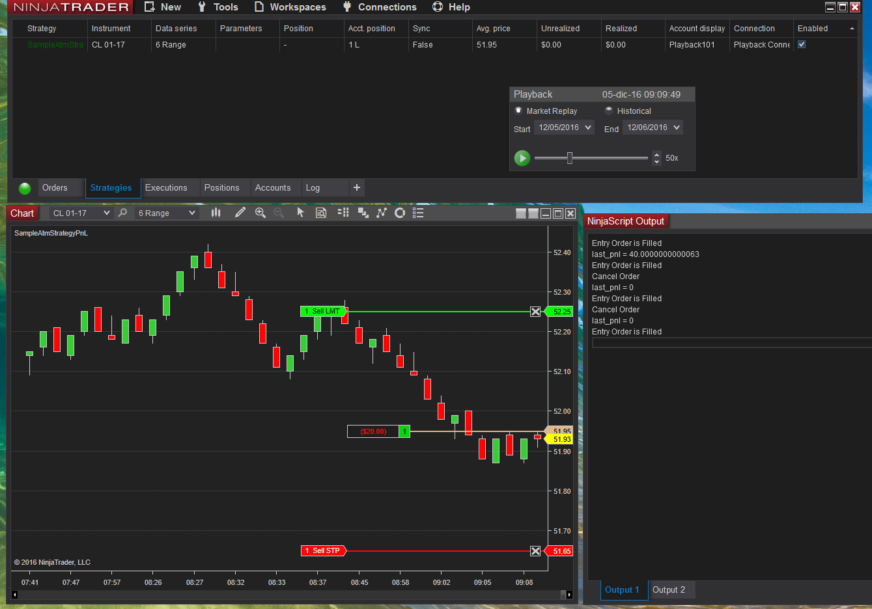Click the SampleAtmStrategyPnL chart label
872x609 pixels.
click(51, 233)
